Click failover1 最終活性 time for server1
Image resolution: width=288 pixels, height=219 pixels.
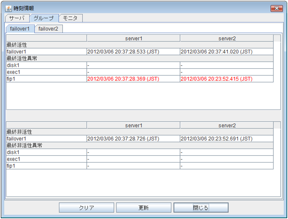pos(123,52)
